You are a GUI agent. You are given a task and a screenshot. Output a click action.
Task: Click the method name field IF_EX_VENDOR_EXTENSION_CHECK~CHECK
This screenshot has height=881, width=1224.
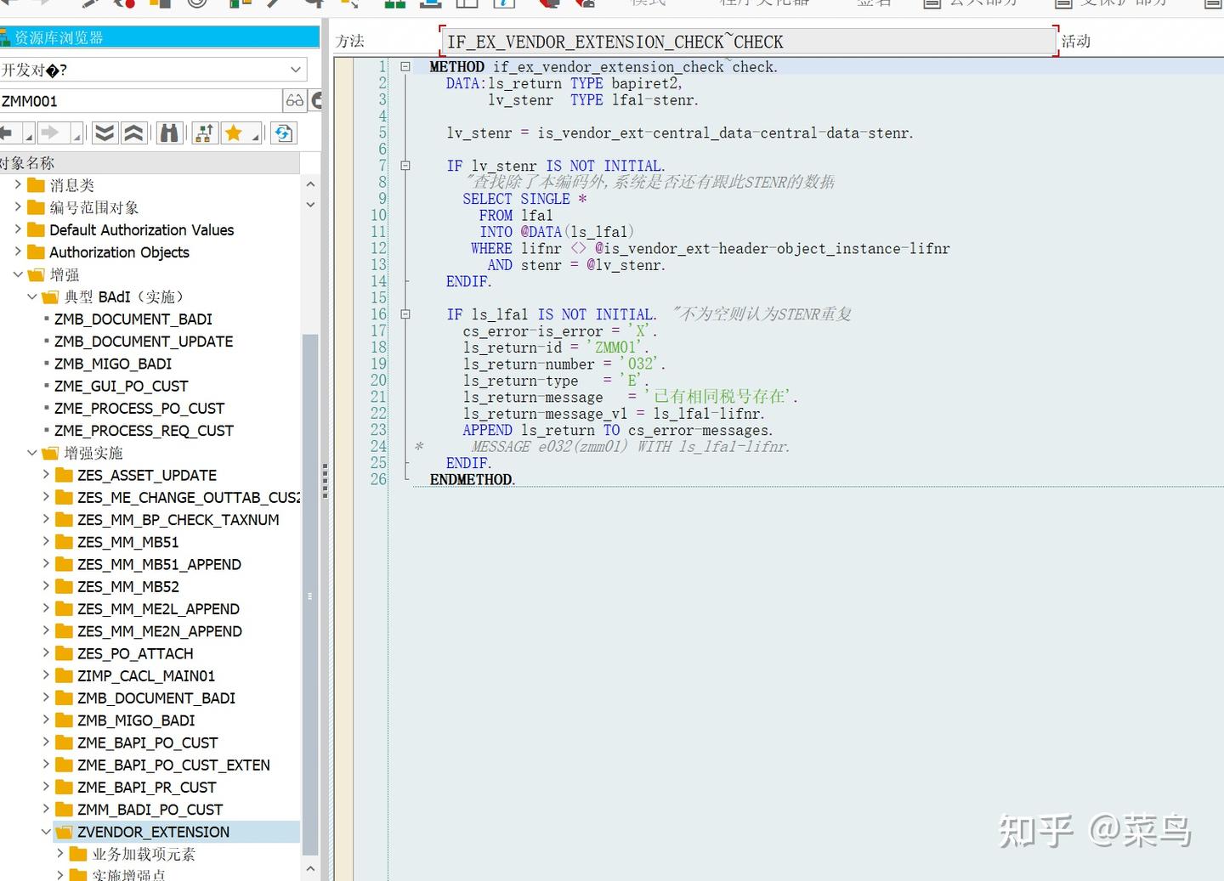point(748,42)
